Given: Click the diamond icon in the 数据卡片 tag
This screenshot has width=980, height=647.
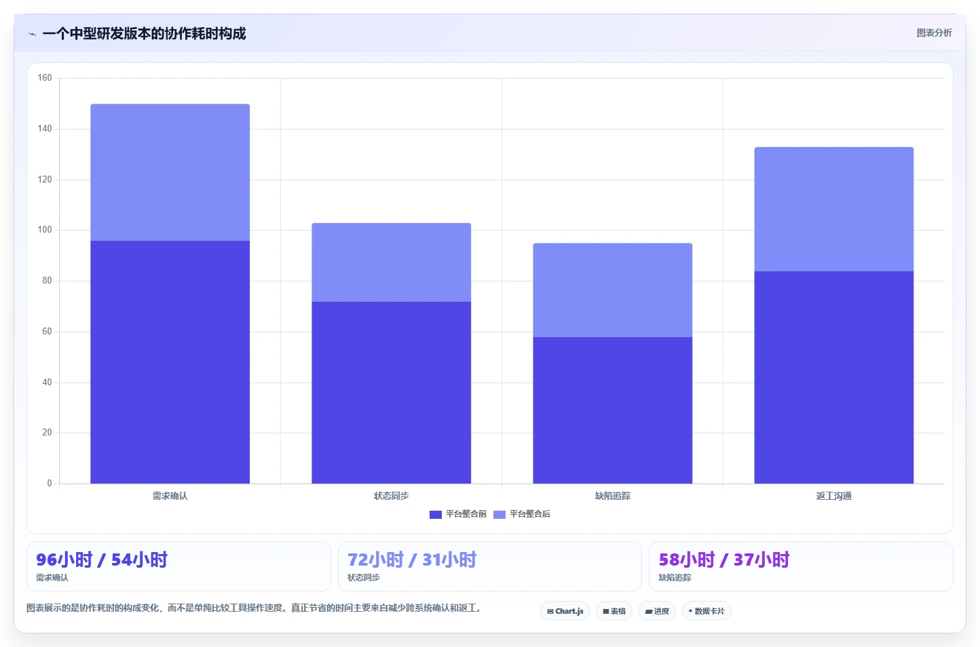Looking at the screenshot, I should coord(690,611).
